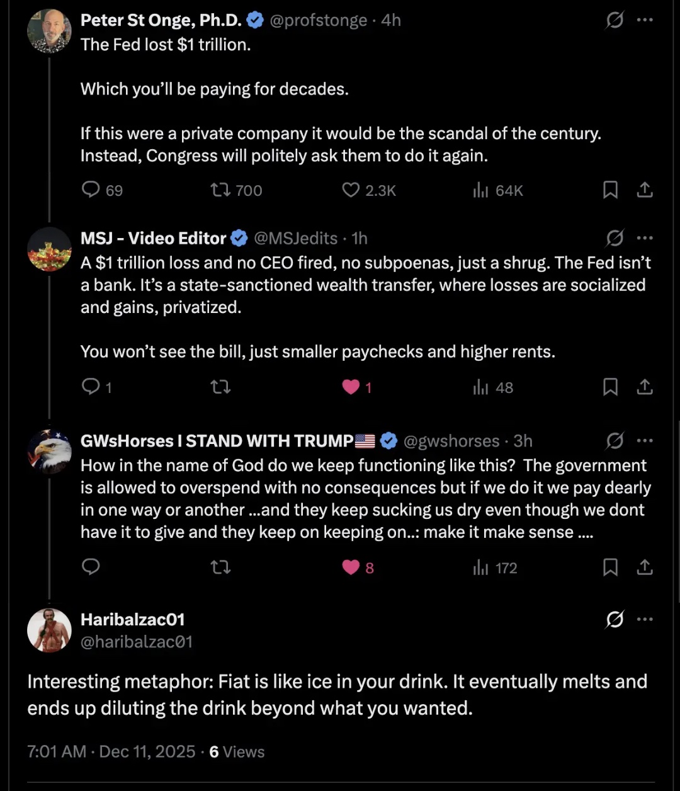Reply to Peter St Onge's post
680x791 pixels.
[92, 190]
